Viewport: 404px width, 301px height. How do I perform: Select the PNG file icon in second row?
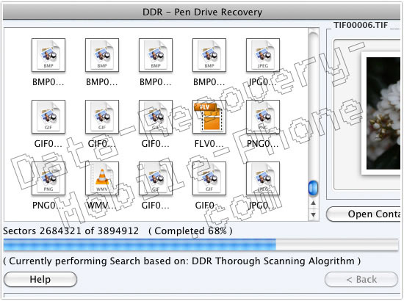click(263, 117)
